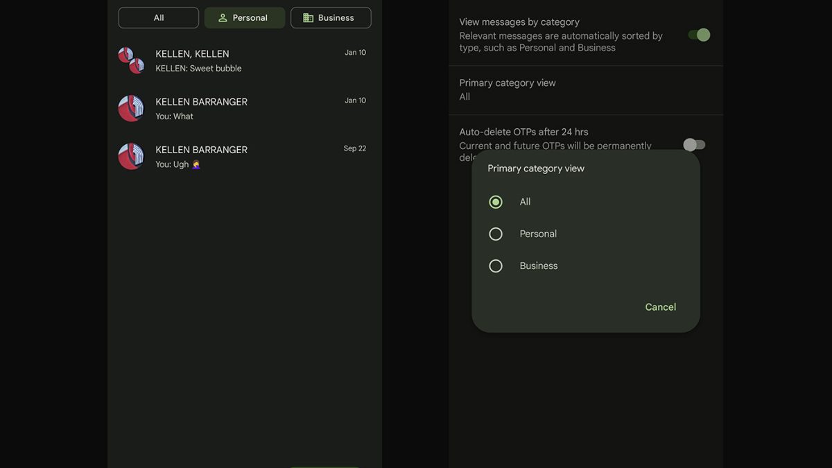
Task: Switch to the Business category tab
Action: tap(331, 18)
